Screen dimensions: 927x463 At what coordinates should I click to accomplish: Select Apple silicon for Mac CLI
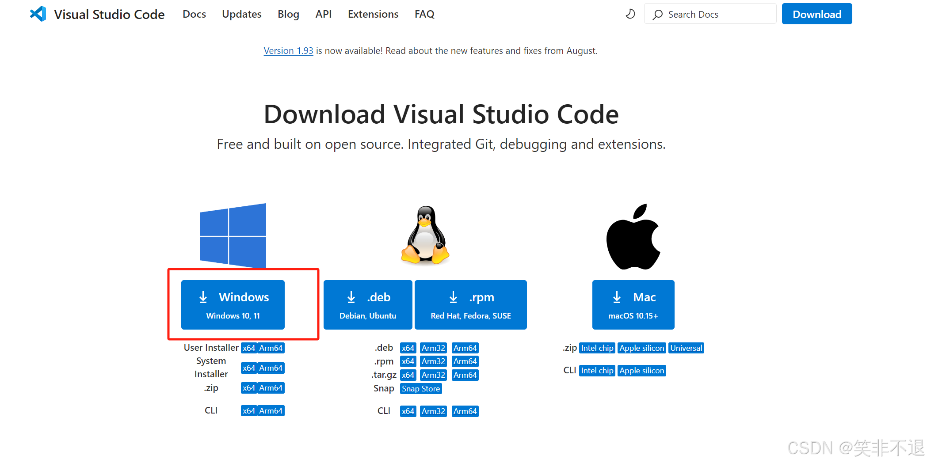(642, 371)
